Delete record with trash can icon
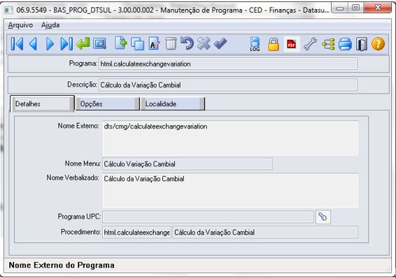 [x=171, y=43]
